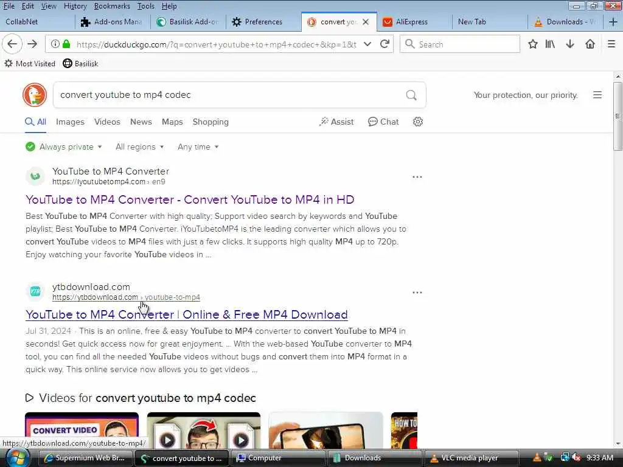623x467 pixels.
Task: Reload the page with the refresh icon
Action: point(385,44)
